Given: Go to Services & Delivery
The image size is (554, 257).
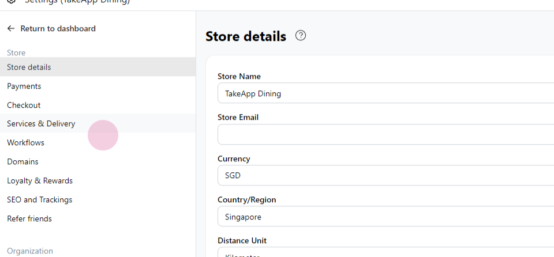Looking at the screenshot, I should [98, 123].
